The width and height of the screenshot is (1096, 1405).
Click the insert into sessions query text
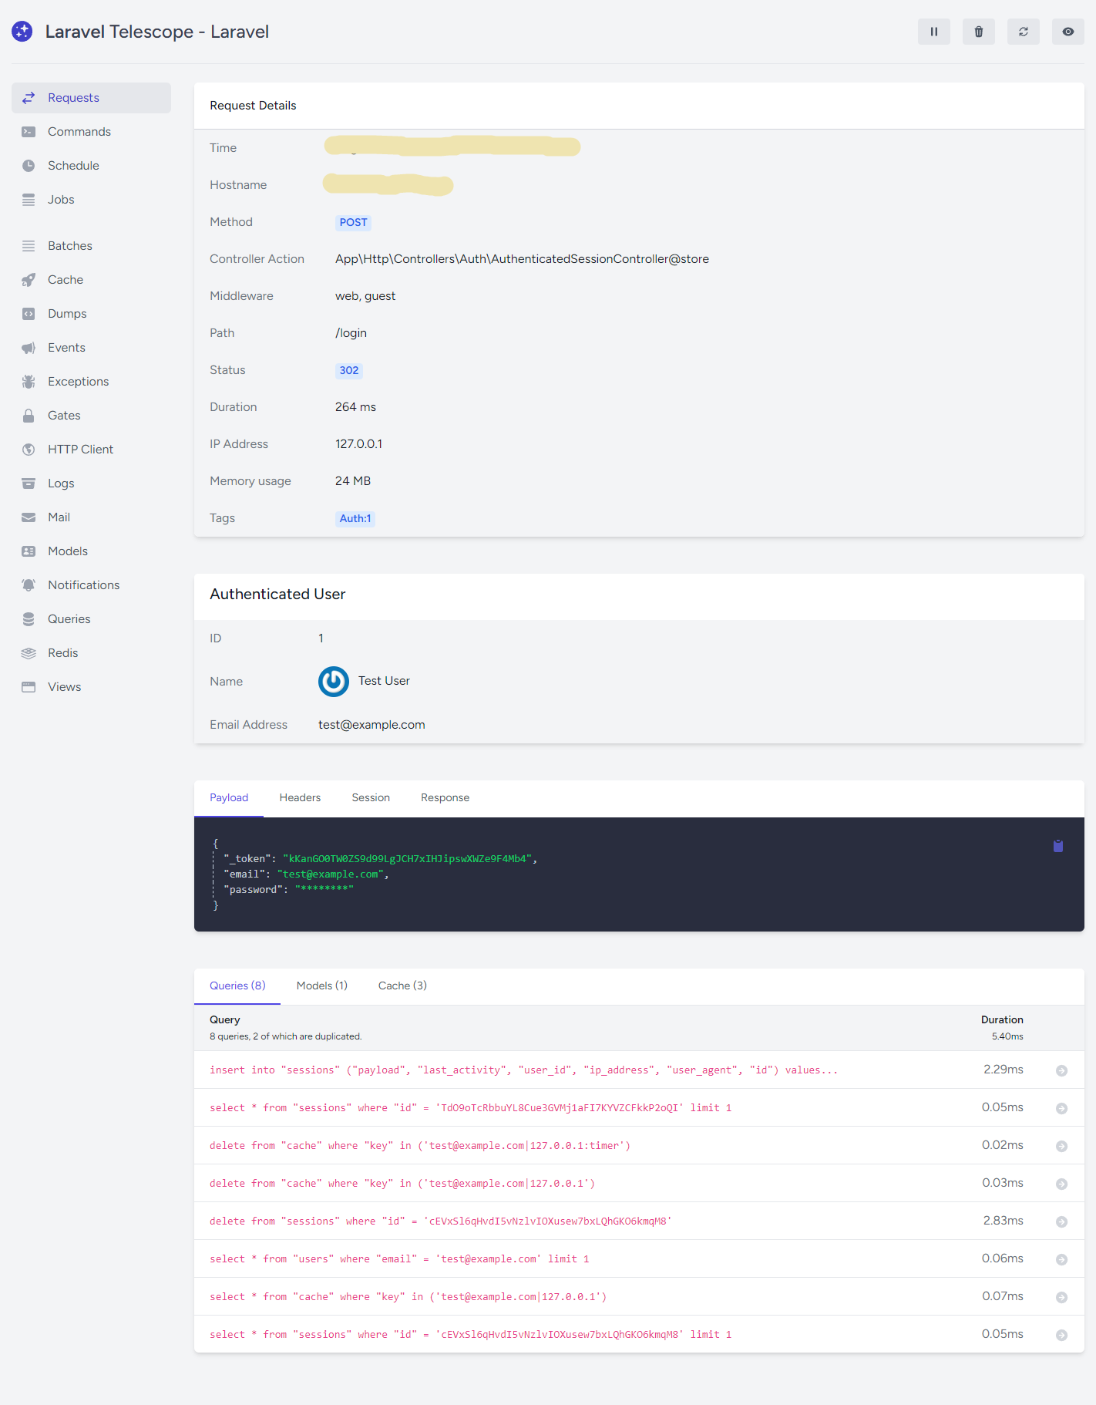click(x=523, y=1070)
